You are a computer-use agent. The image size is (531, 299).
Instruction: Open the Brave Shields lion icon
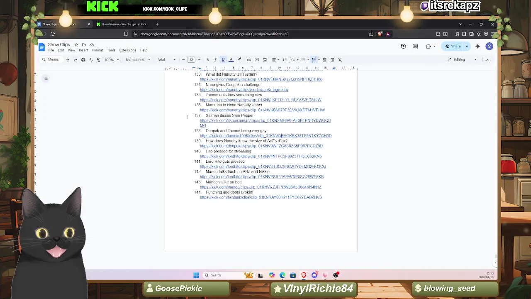[x=380, y=34]
